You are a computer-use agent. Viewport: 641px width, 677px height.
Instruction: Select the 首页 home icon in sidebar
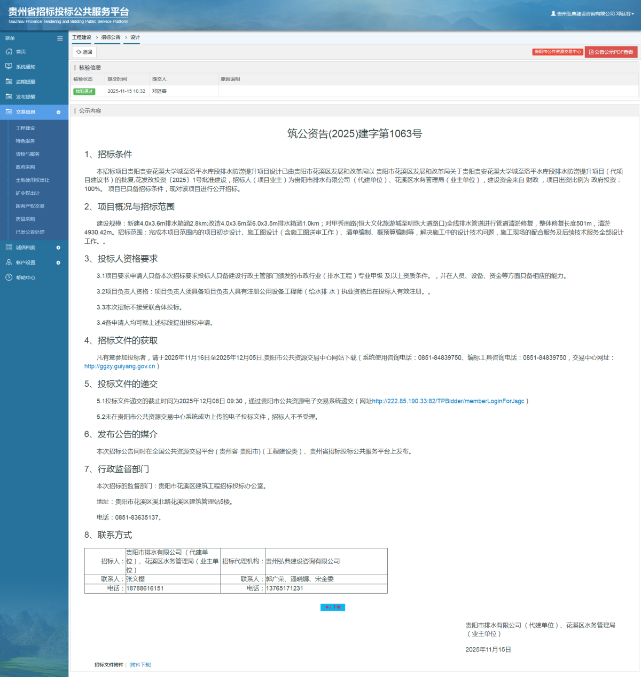9,51
